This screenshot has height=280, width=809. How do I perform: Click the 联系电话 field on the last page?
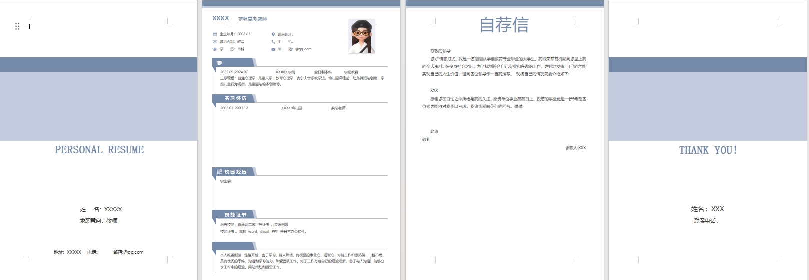[x=706, y=221]
